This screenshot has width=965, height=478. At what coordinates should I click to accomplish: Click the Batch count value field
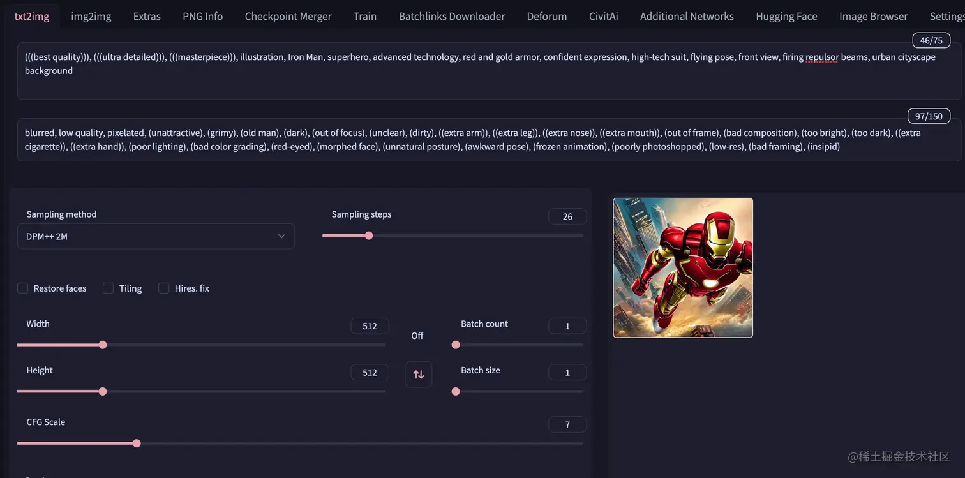click(x=567, y=326)
